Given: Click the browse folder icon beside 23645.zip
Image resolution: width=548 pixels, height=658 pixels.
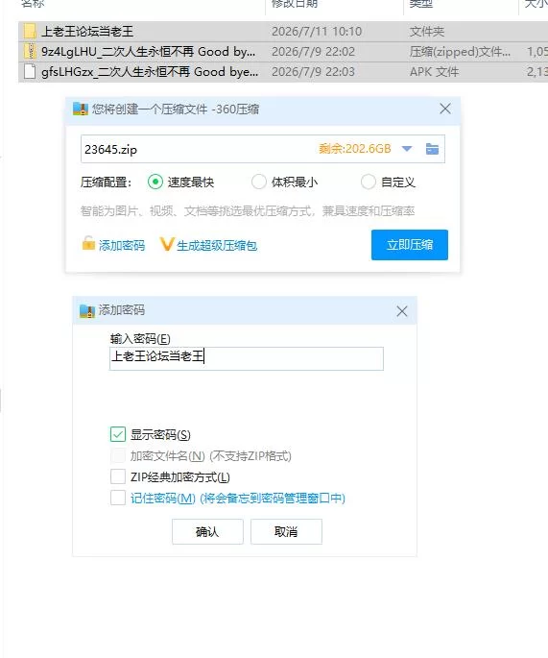Looking at the screenshot, I should (432, 149).
